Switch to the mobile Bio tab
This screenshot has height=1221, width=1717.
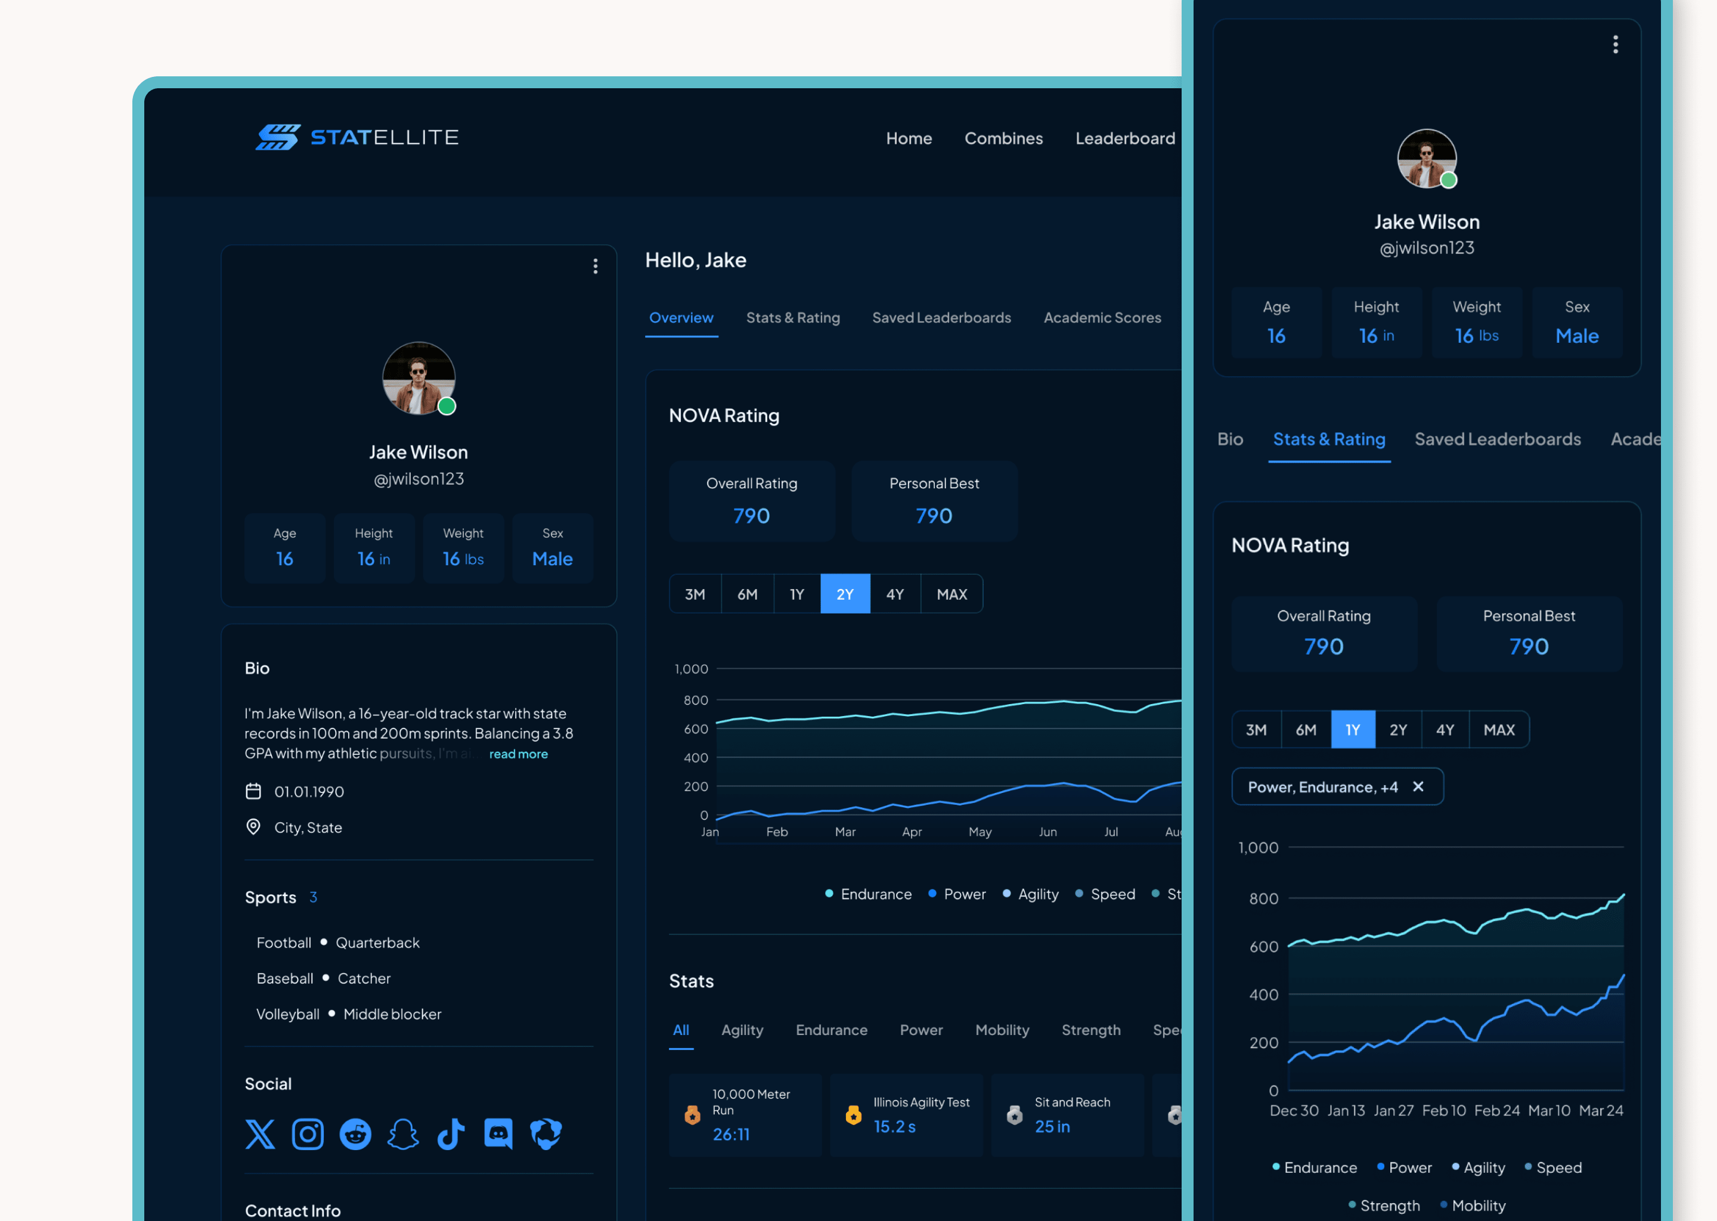tap(1230, 439)
